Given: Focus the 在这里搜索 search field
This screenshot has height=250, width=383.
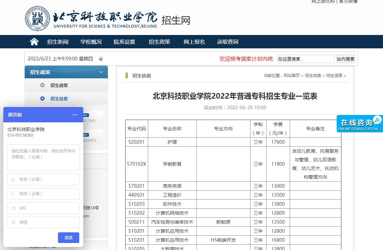Looking at the screenshot, I should [306, 59].
